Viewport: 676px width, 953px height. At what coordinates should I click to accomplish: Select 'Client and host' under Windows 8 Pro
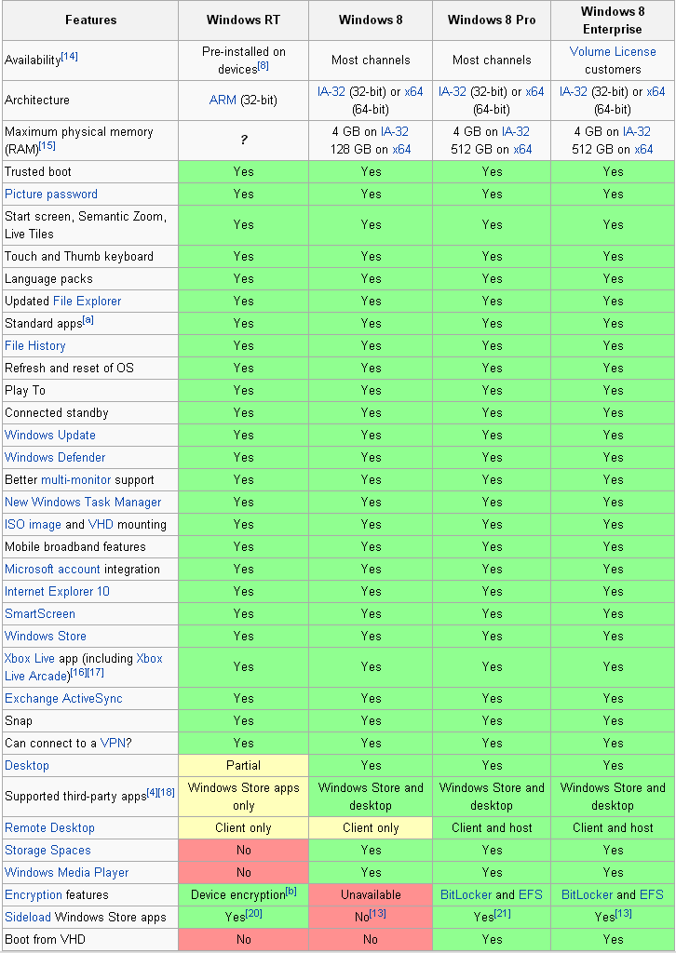[x=492, y=827]
